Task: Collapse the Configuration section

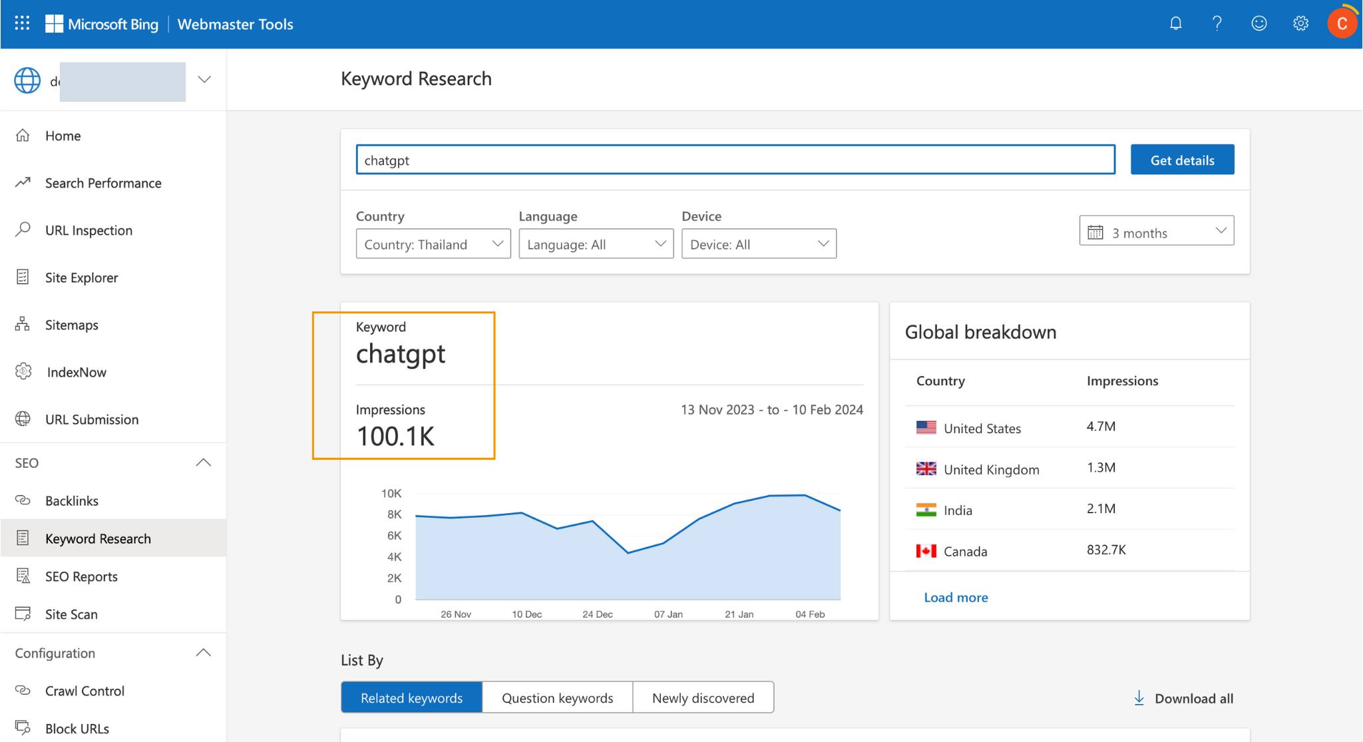Action: [x=204, y=653]
